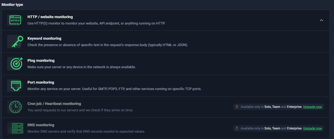Viewport: 334px width, 139px height.
Task: Click the Port monitoring ethernet icon
Action: (x=16, y=86)
